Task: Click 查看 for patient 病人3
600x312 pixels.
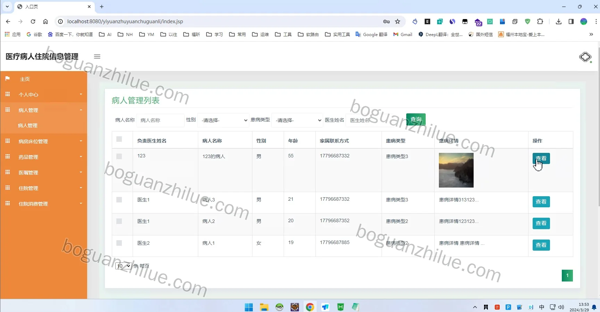Action: 541,202
